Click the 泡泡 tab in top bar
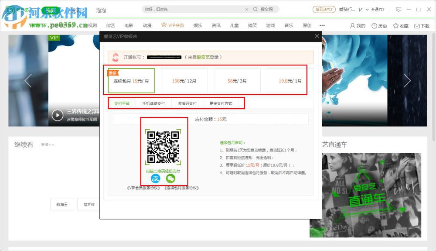 point(101,10)
